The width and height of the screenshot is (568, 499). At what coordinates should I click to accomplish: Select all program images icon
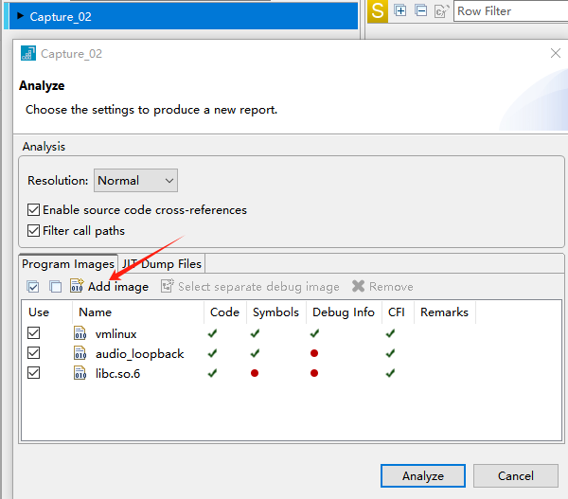33,287
